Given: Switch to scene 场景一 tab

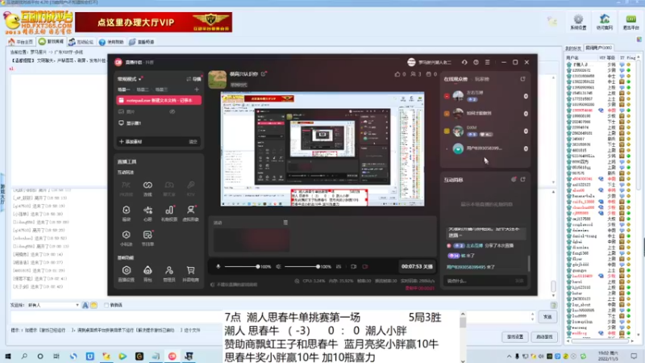Looking at the screenshot, I should click(124, 90).
